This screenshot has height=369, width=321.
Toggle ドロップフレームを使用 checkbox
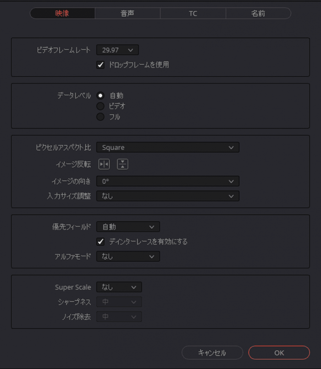100,65
